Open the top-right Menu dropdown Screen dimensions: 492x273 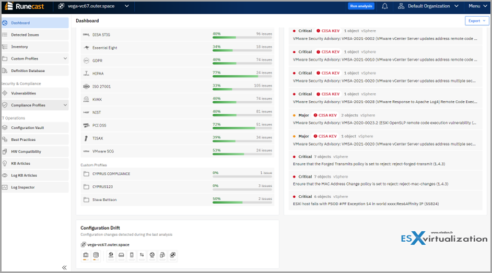click(x=478, y=6)
